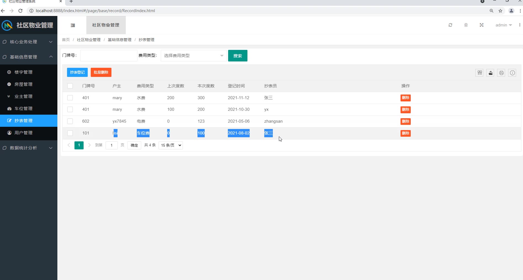This screenshot has height=280, width=523.
Task: Select all rows with header checkbox
Action: click(70, 86)
